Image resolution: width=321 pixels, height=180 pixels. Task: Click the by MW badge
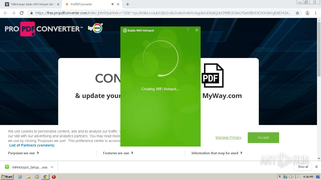[x=95, y=28]
